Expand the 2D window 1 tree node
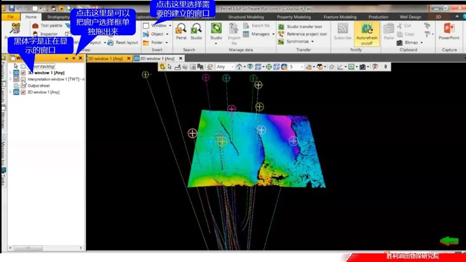Screen dimensions: 466x262 tap(11, 92)
